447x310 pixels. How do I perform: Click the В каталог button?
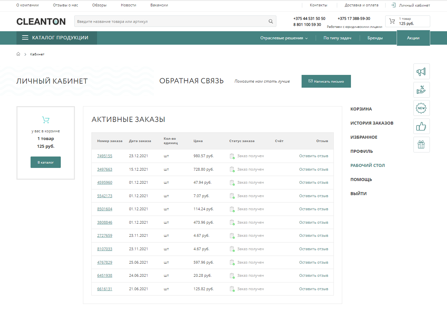(x=46, y=163)
